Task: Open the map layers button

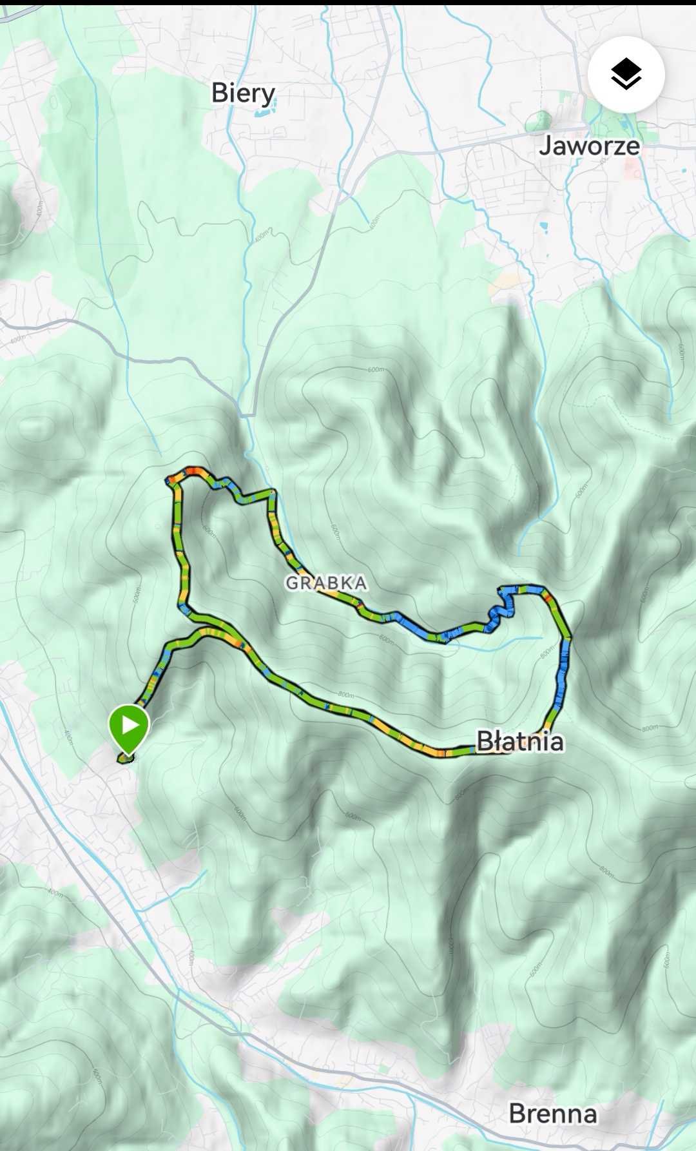Action: [626, 75]
